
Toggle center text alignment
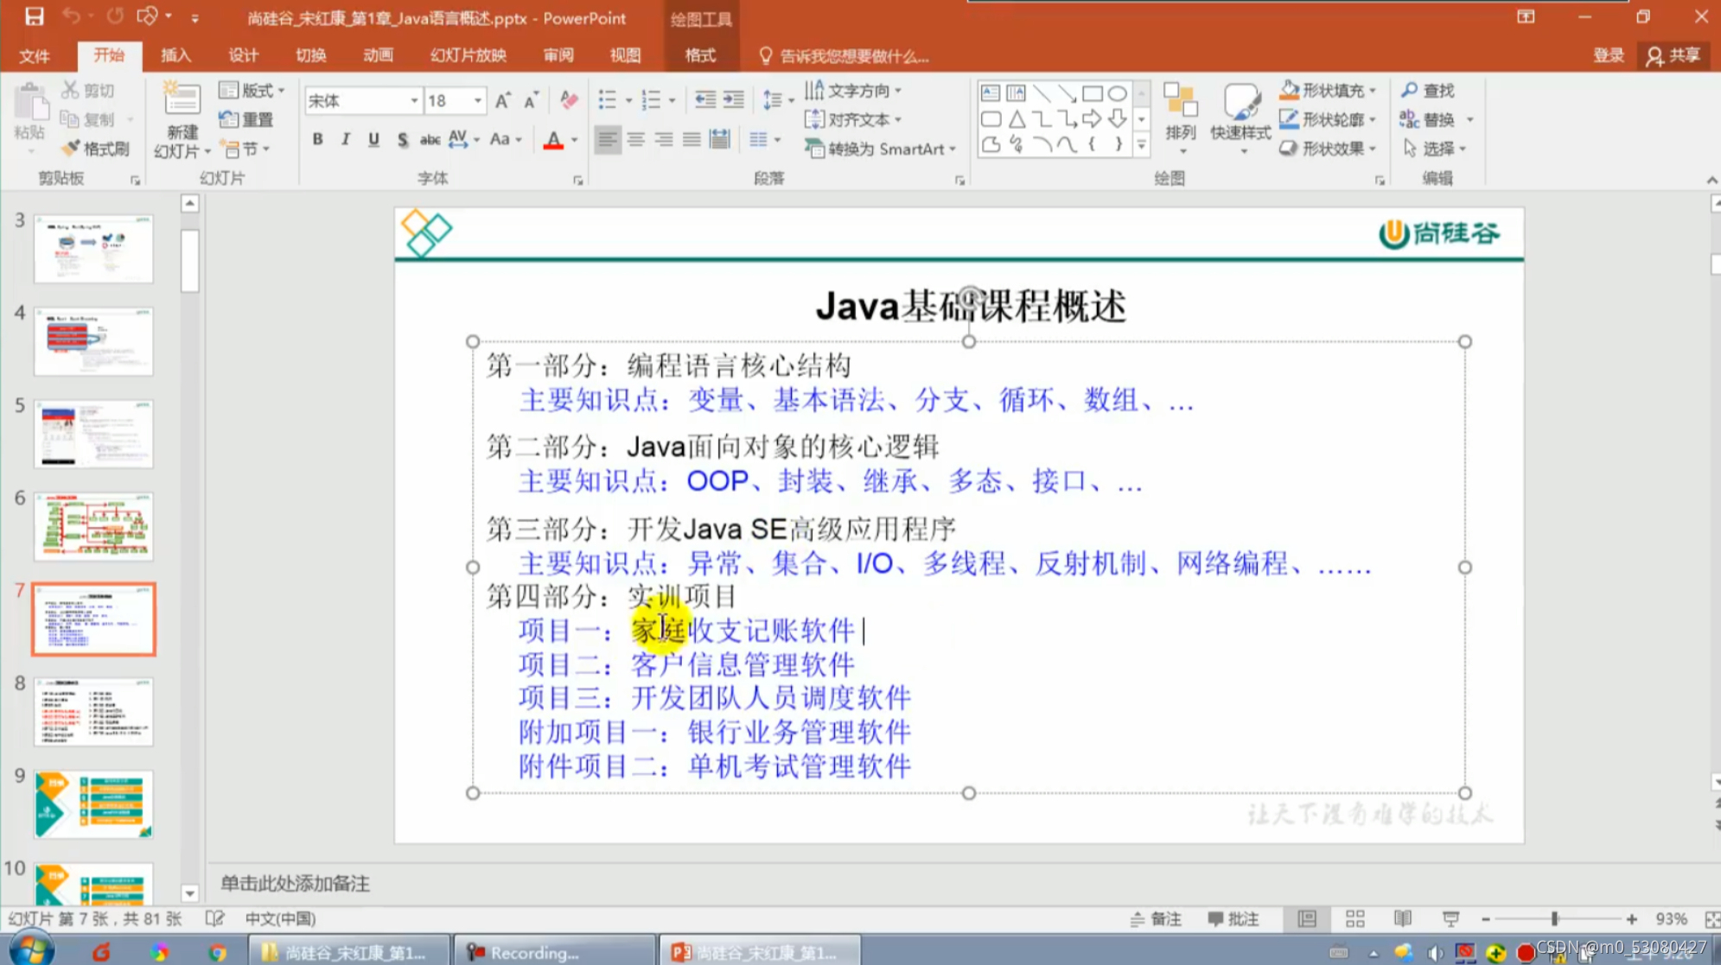point(636,138)
